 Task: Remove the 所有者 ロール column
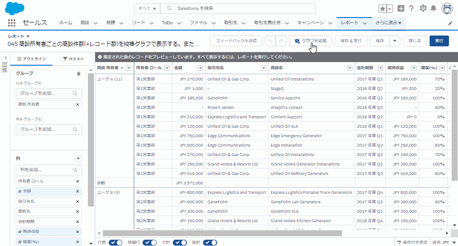pos(78,181)
